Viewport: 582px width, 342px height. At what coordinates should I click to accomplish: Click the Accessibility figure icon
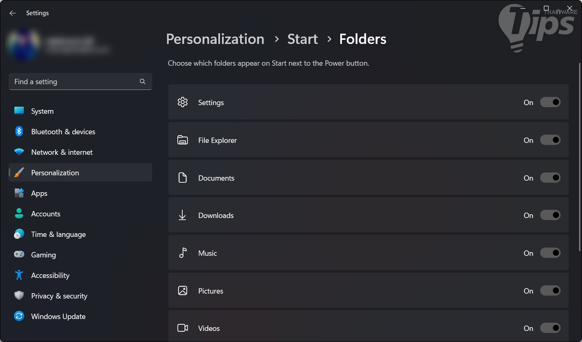point(19,275)
